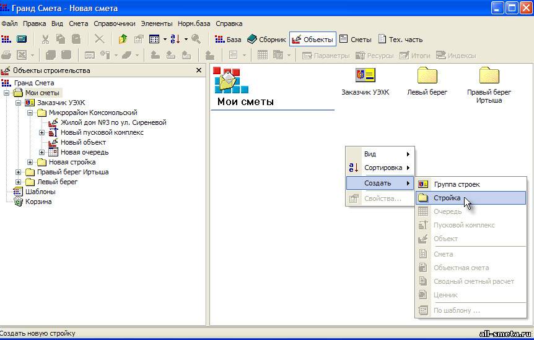This screenshot has height=340, width=534.
Task: Open the Сборник view
Action: [266, 40]
